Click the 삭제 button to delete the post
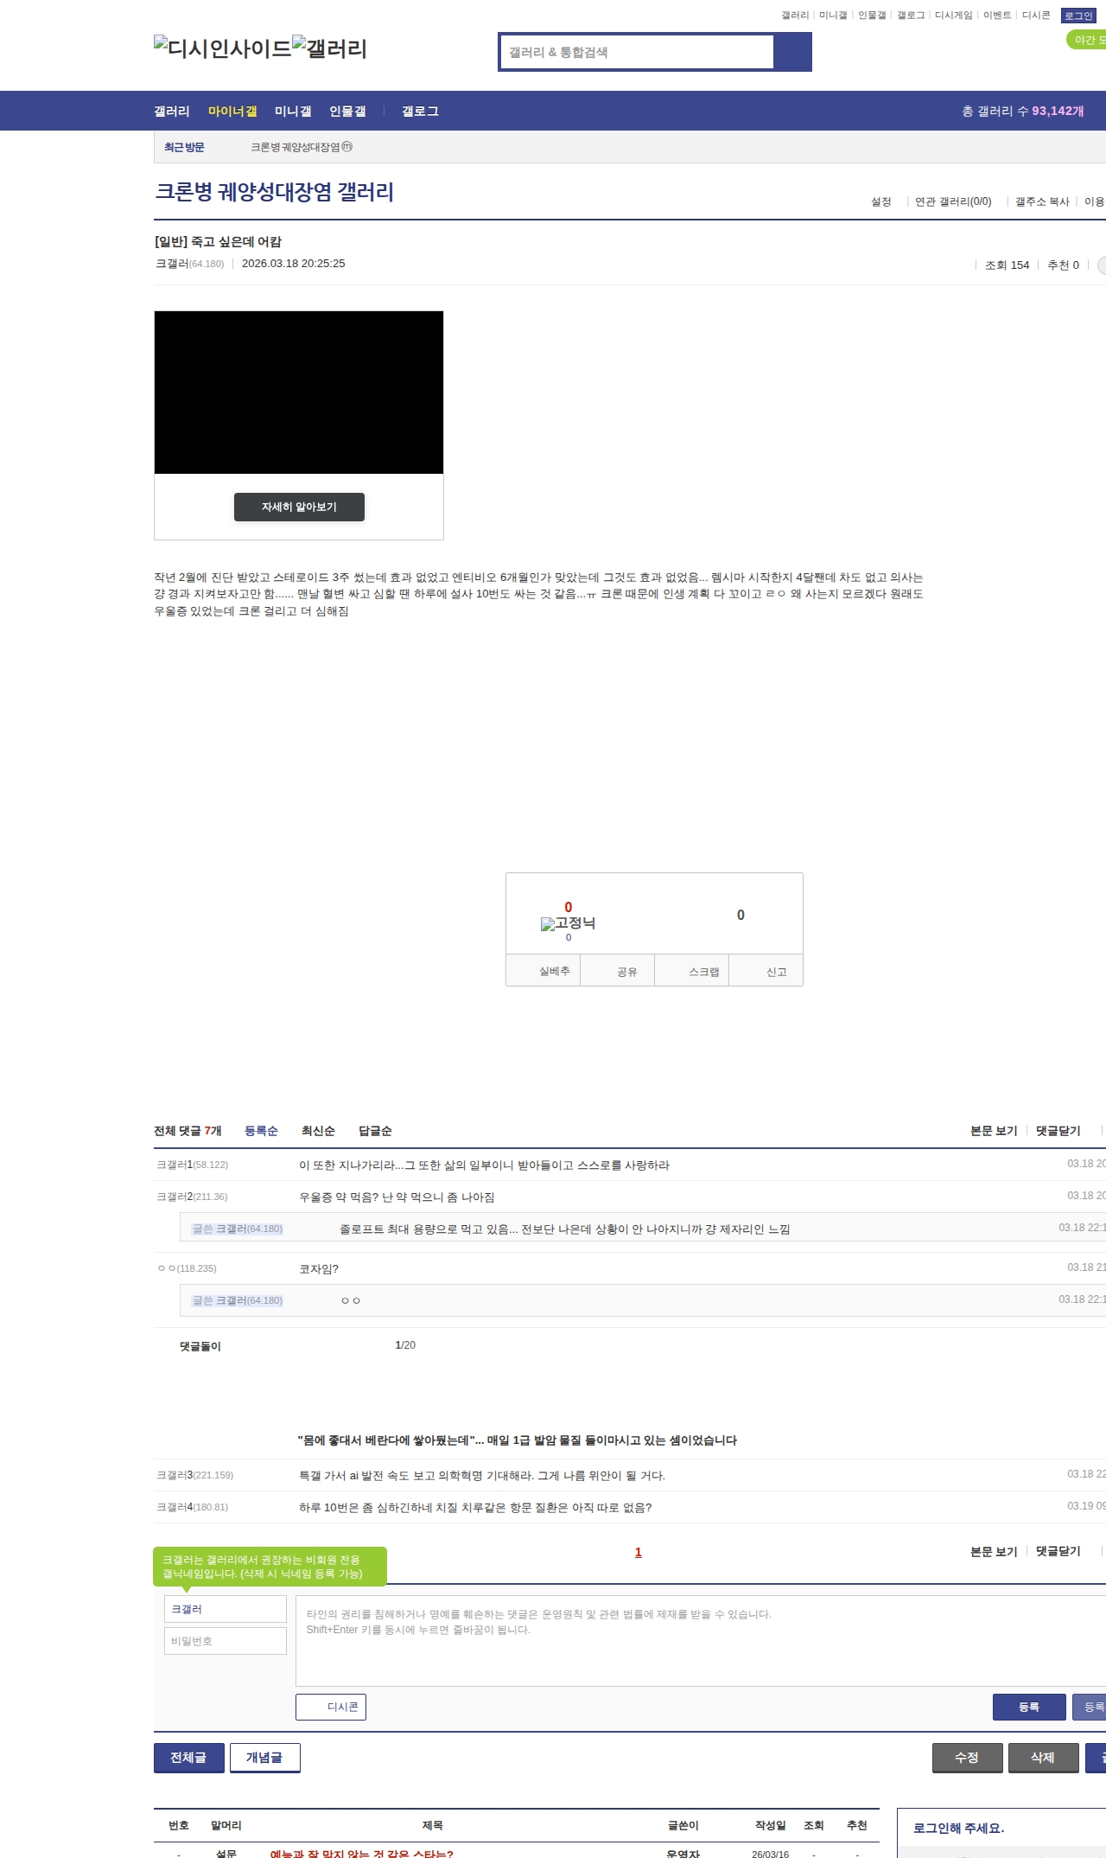The height and width of the screenshot is (1858, 1106). (1042, 1757)
